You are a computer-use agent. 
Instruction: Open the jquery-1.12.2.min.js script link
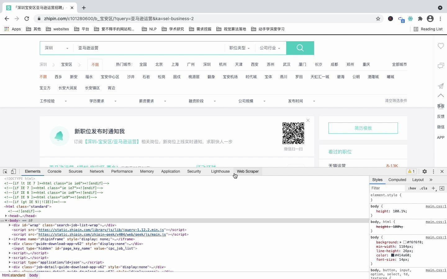[x=101, y=230]
